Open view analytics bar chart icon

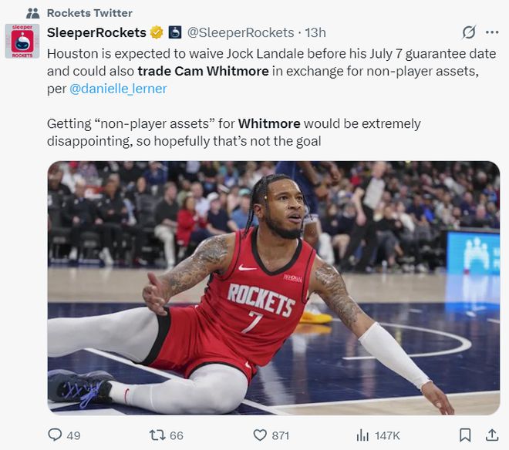(x=362, y=435)
